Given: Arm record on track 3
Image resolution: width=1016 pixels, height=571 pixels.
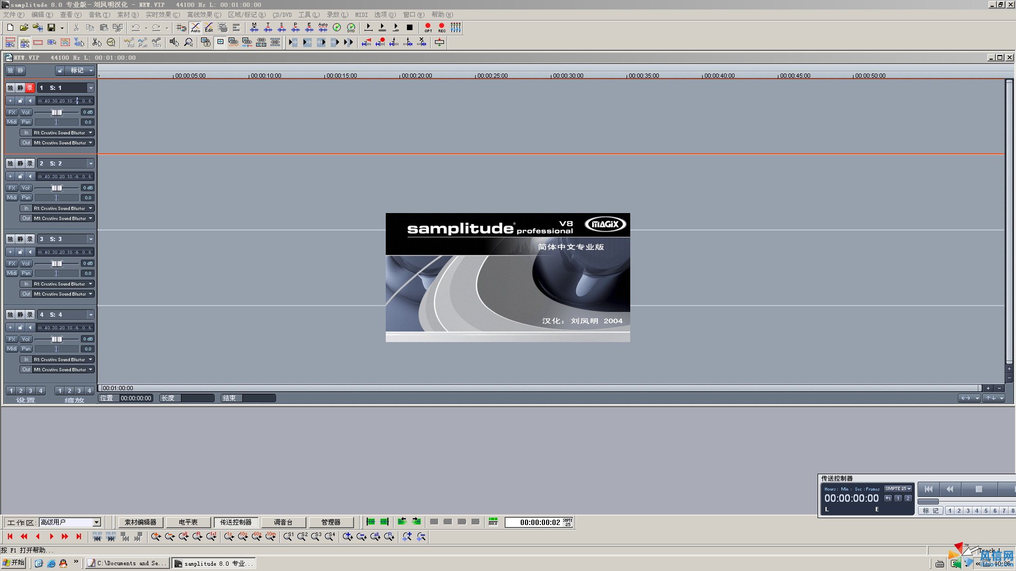Looking at the screenshot, I should [x=30, y=239].
